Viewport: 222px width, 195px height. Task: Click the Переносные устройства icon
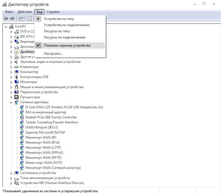[17, 92]
